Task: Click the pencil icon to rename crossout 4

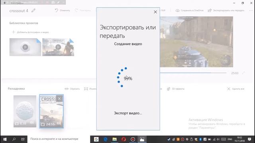Action: coord(33,11)
